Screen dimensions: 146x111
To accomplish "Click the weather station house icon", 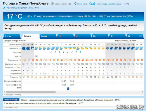I will pos(92,4).
